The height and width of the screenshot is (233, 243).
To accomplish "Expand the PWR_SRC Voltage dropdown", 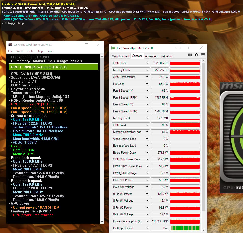I will click(x=147, y=173).
